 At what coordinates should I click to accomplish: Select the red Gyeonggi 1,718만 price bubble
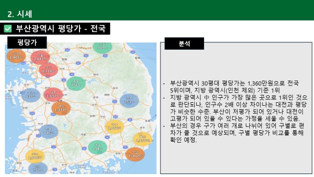48,70
